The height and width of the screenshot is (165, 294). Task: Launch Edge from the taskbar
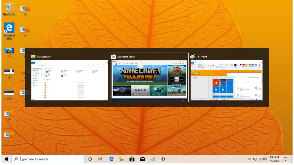(x=111, y=159)
